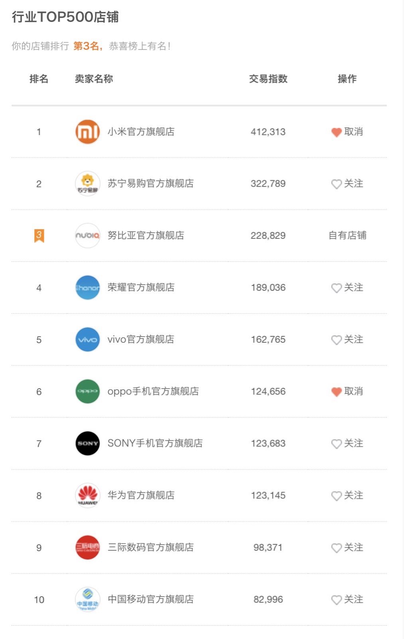Click the nubia store logo icon

coord(87,236)
